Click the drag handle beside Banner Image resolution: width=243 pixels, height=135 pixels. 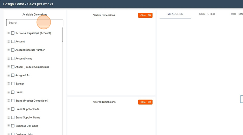(x=9, y=84)
